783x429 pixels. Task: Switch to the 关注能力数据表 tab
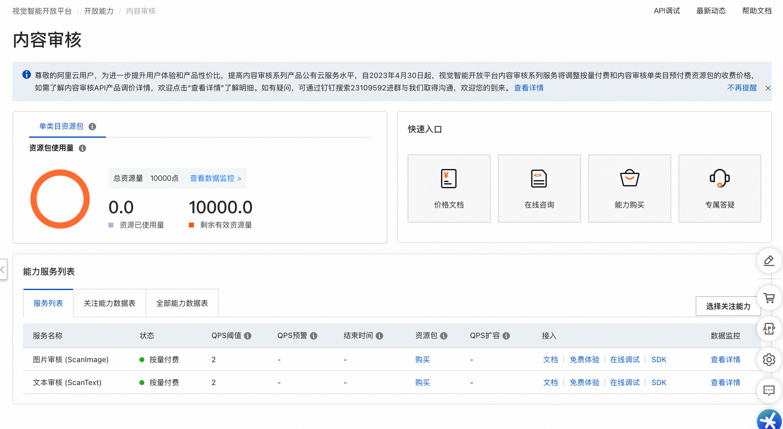pyautogui.click(x=110, y=303)
